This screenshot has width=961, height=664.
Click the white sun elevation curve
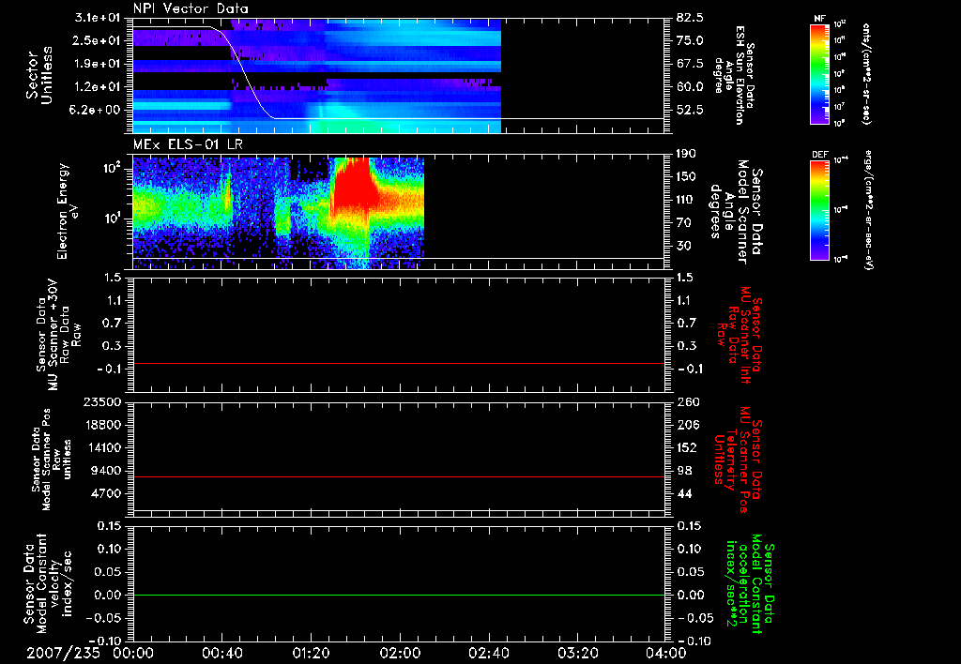[398, 119]
